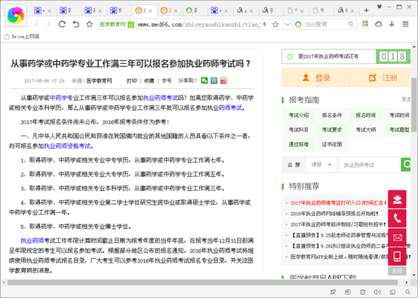This screenshot has width=418, height=298.
Task: Open downloads with the down arrow icon
Action: coord(392,24)
